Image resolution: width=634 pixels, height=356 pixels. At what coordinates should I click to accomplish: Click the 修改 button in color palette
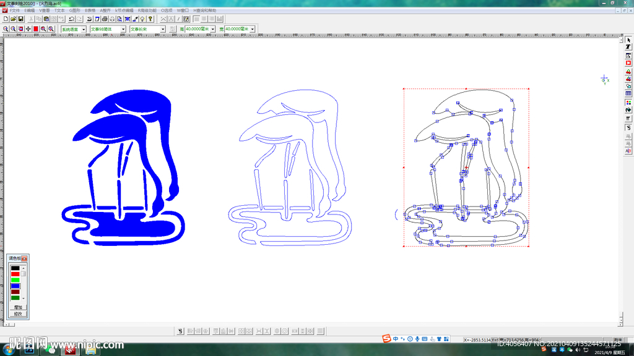[18, 314]
